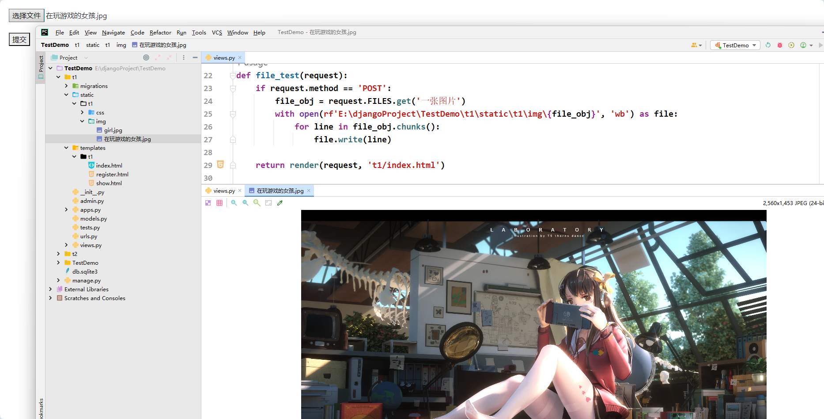Toggle code fold at line 22
Screen dimensions: 824x419
click(233, 76)
